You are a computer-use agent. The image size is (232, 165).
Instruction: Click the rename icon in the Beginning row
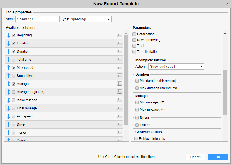coord(119,35)
